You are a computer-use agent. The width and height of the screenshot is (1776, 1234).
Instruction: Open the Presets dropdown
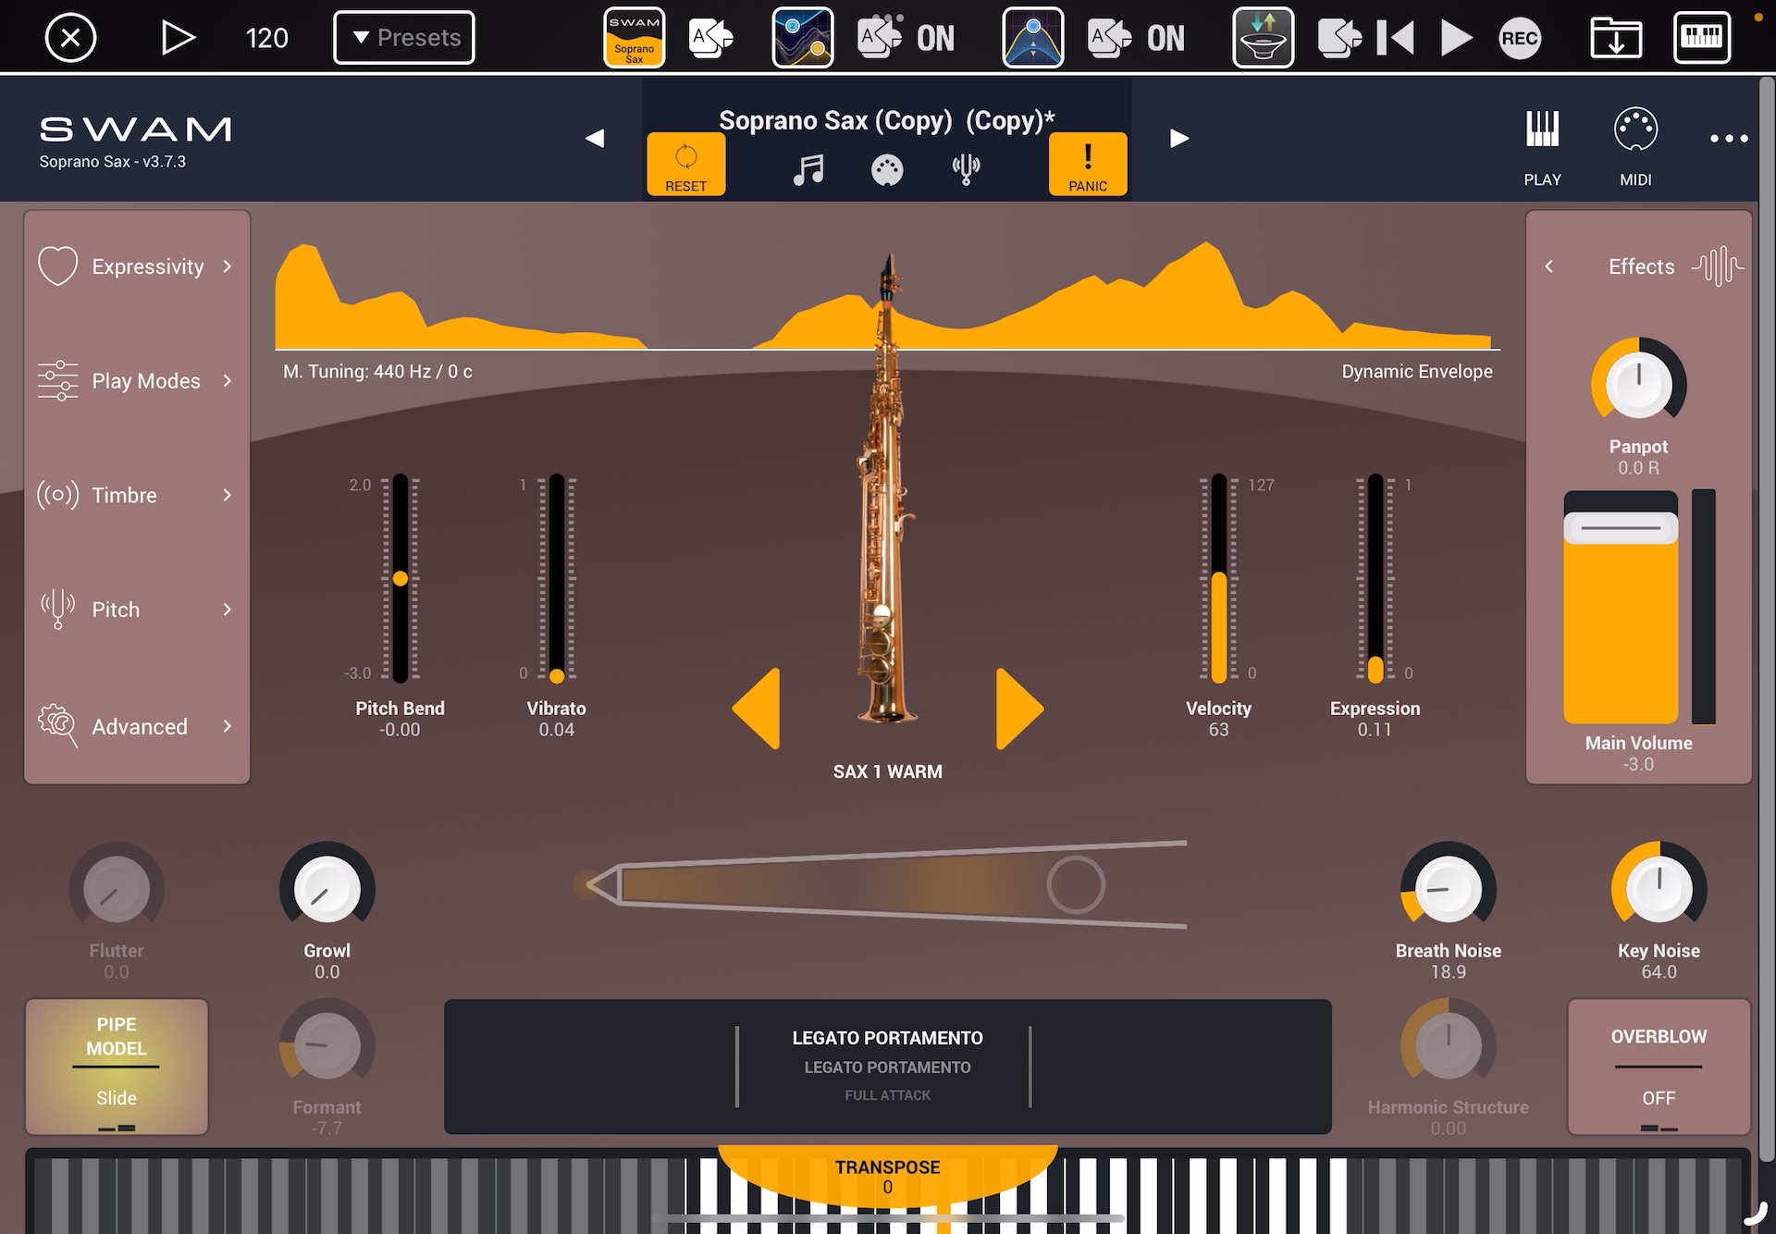pos(404,38)
